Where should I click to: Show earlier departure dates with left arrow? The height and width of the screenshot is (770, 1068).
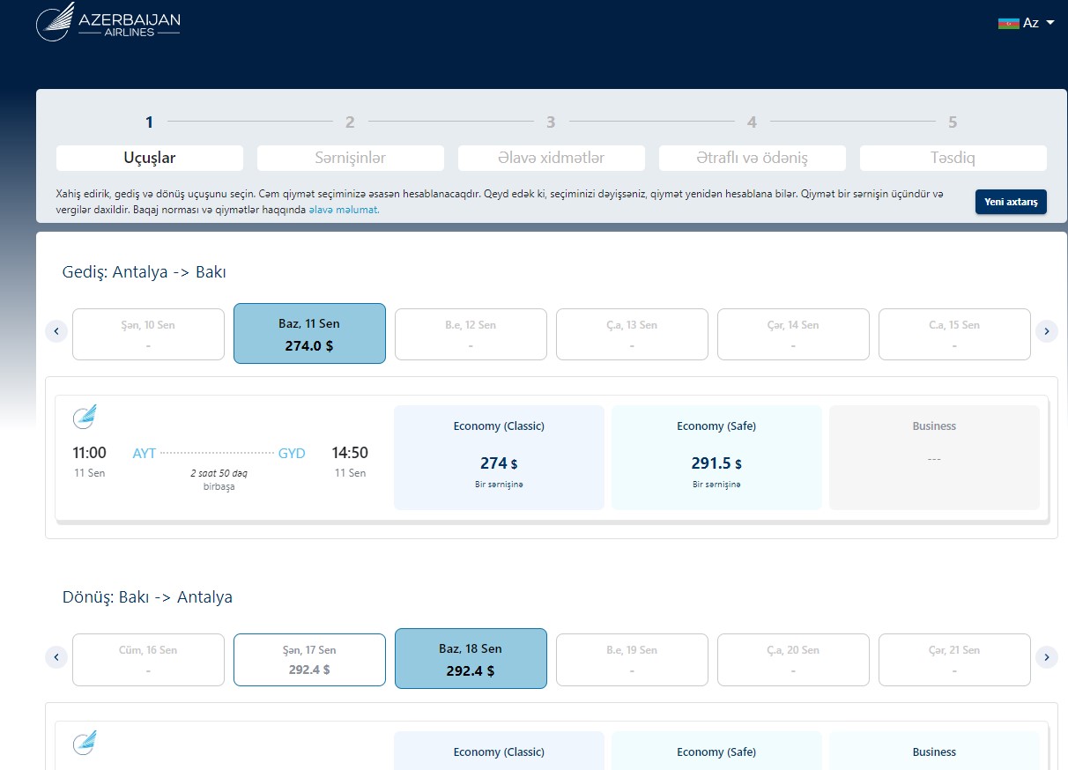click(56, 331)
